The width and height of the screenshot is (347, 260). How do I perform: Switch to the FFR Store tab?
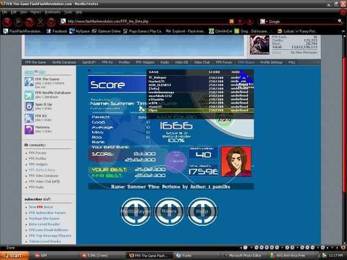tap(246, 62)
